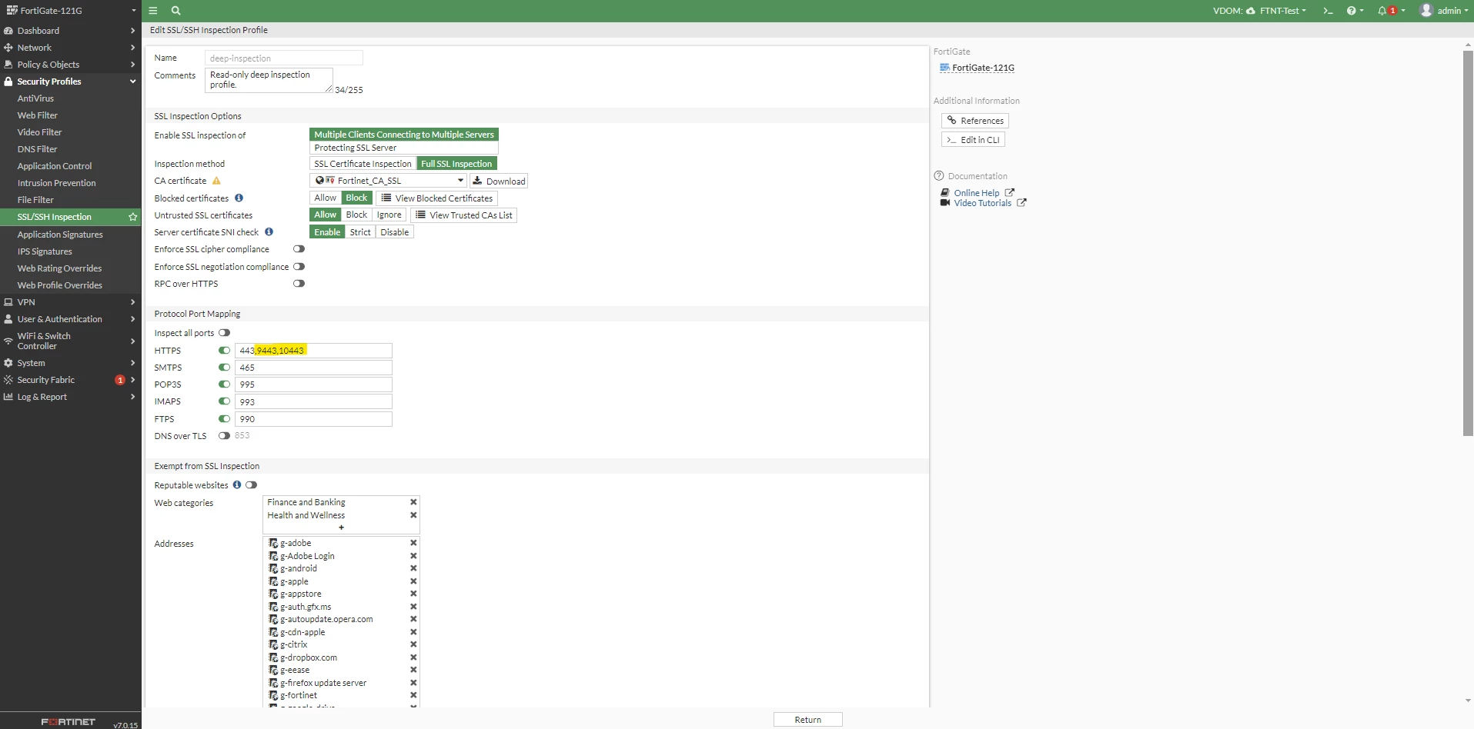Image resolution: width=1474 pixels, height=729 pixels.
Task: Toggle HTTPS protocol inspection switch
Action: click(224, 350)
